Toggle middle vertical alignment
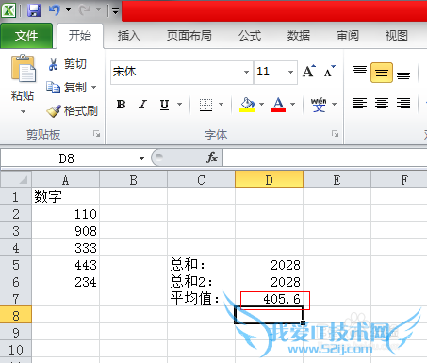The width and height of the screenshot is (427, 363). 382,73
